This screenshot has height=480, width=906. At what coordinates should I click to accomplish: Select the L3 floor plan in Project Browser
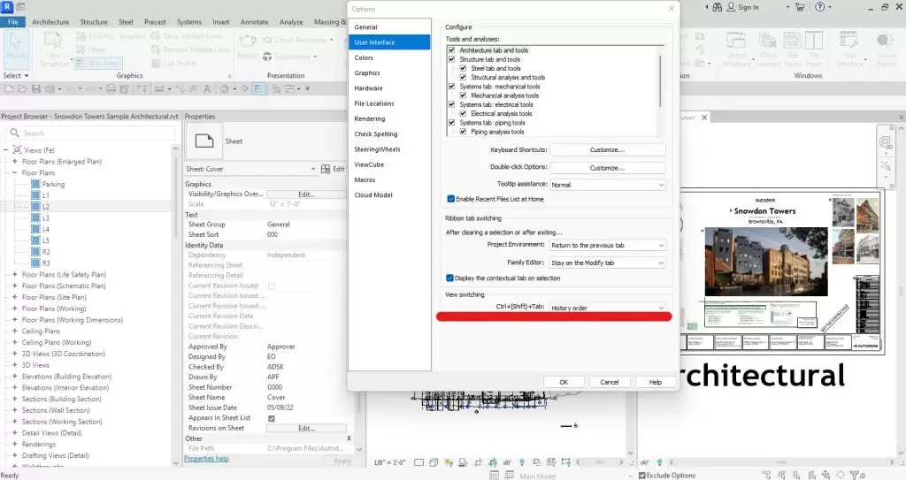[46, 217]
